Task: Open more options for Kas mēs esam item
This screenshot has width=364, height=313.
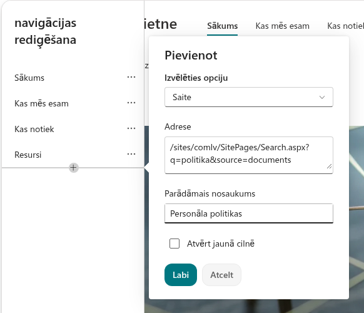Action: (131, 103)
